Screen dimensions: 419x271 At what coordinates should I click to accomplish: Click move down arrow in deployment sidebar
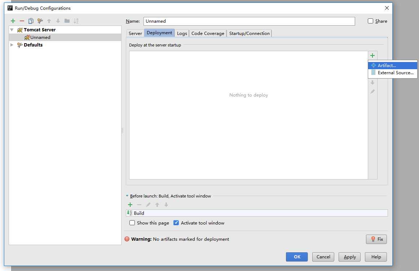[372, 83]
